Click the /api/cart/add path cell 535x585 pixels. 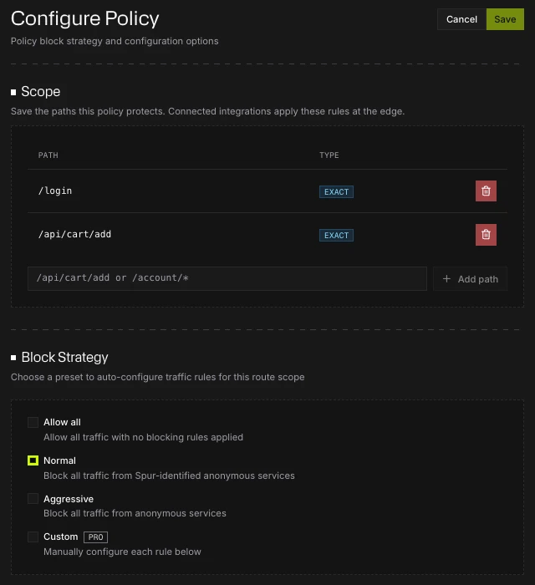pyautogui.click(x=74, y=234)
